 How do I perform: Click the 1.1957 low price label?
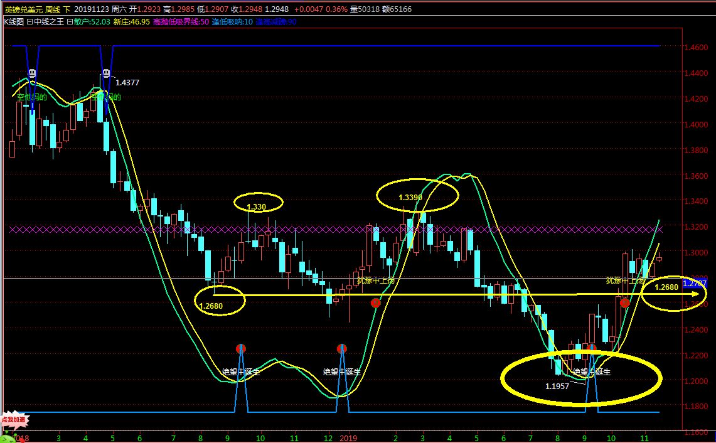point(557,387)
